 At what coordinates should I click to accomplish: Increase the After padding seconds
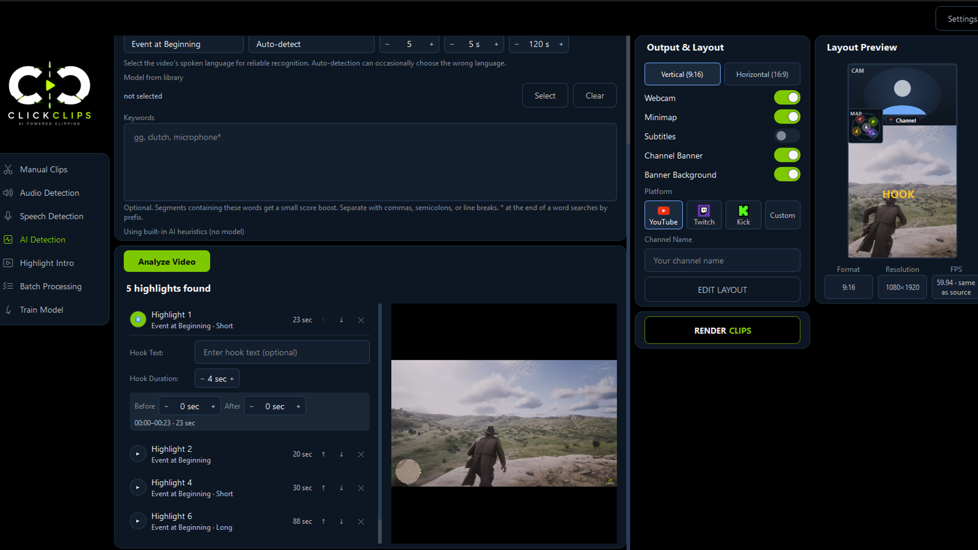298,406
